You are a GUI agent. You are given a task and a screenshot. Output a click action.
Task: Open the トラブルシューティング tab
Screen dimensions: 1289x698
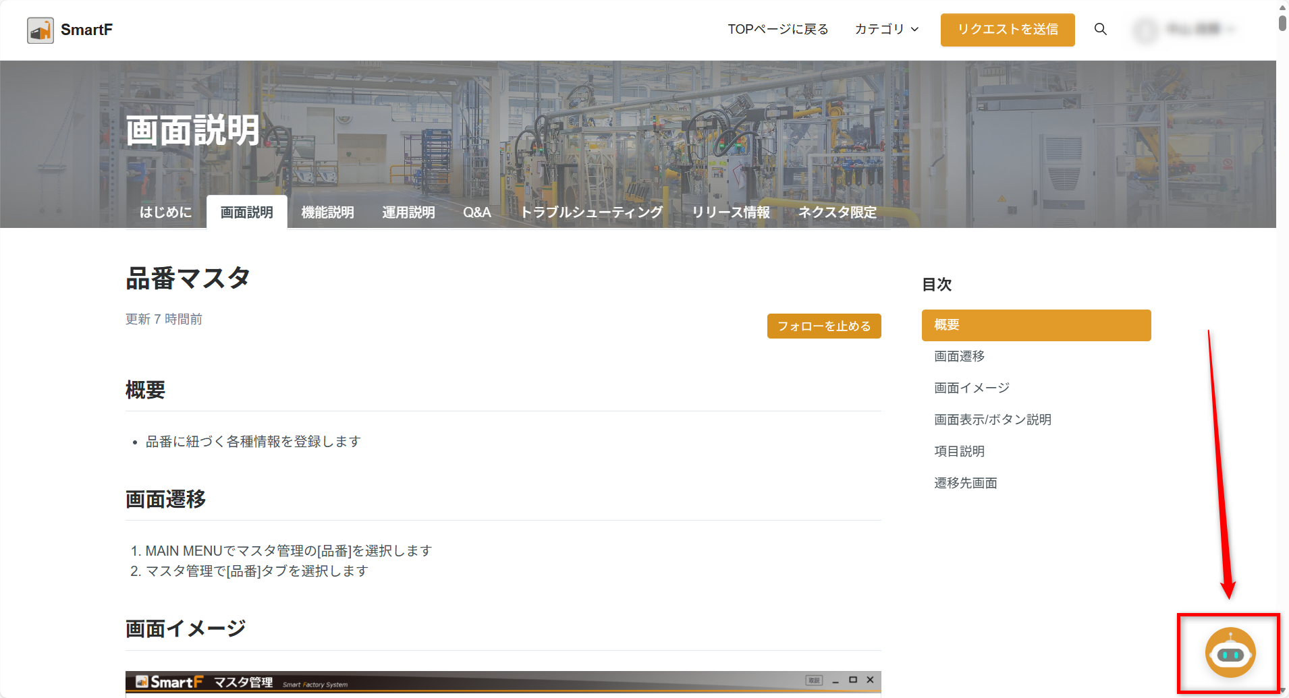click(591, 212)
